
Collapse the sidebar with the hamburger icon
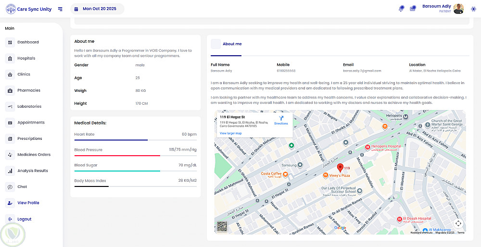click(60, 9)
